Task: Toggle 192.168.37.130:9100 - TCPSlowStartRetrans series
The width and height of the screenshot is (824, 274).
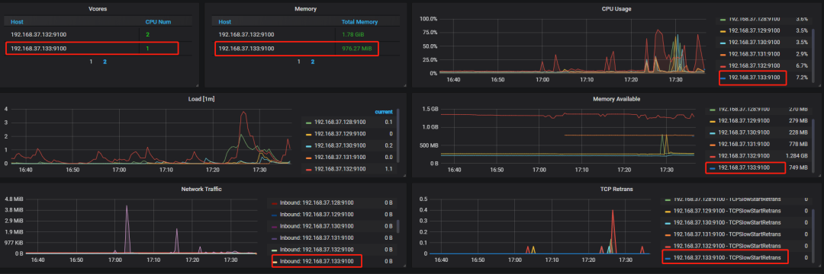Action: click(727, 222)
